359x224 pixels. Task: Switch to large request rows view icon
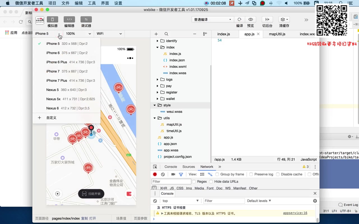pos(202,174)
